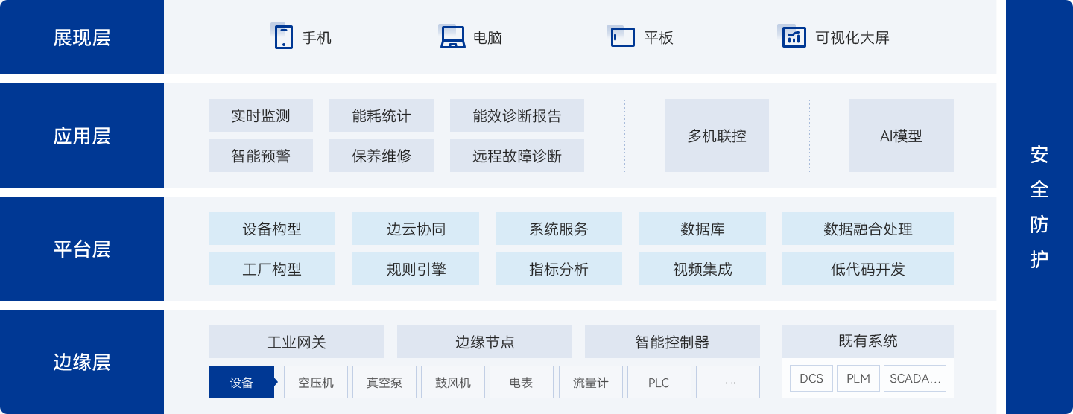Click the 规则引擎 box
Image resolution: width=1073 pixels, height=414 pixels.
(x=415, y=269)
